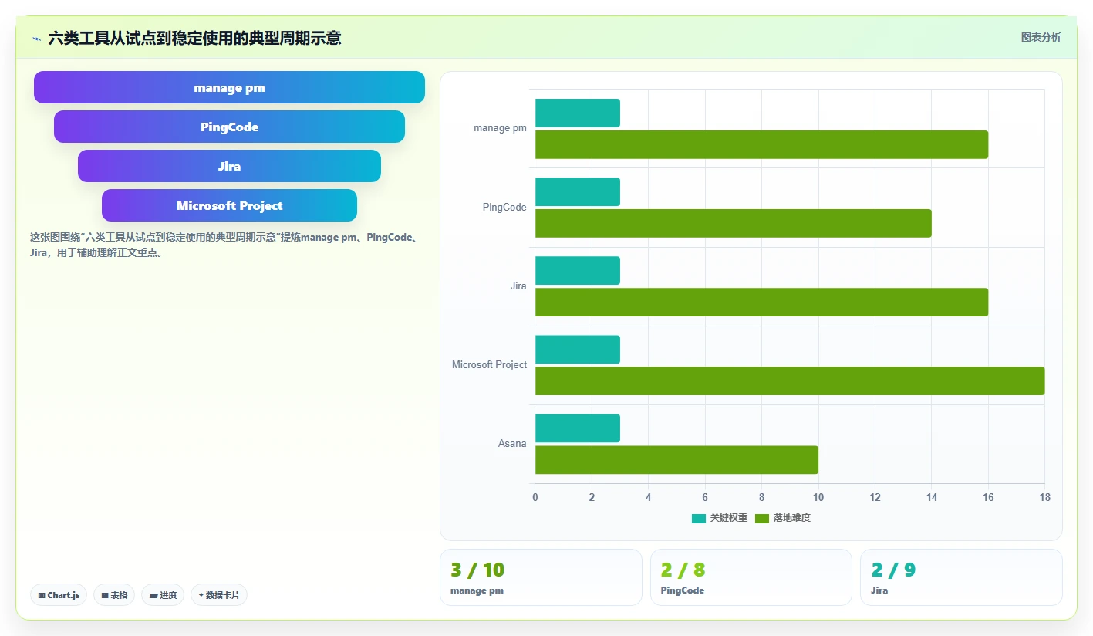1093x636 pixels.
Task: Click the manage pm green 落地难度 bar
Action: (x=761, y=144)
